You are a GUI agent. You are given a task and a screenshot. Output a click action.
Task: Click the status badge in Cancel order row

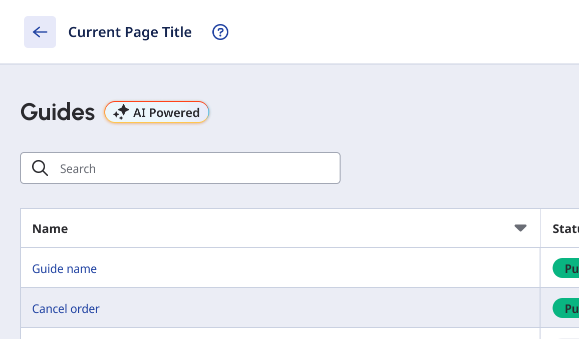click(x=566, y=308)
